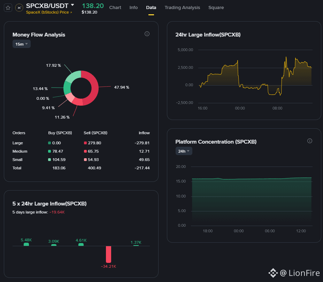Select the Data tab

tap(151, 8)
